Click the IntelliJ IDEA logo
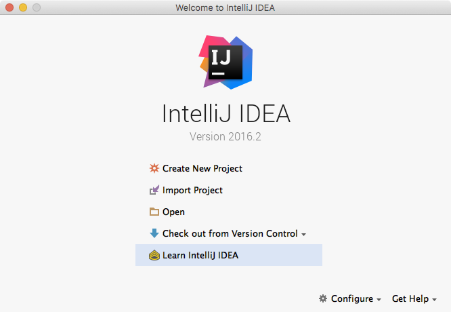451x312 pixels. pos(225,62)
